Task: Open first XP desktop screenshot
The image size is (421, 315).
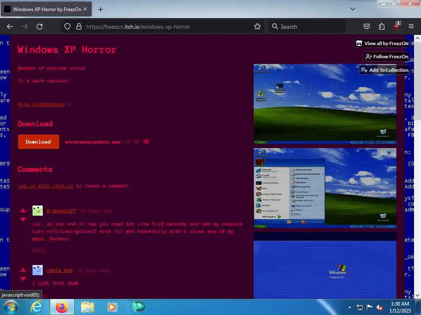Action: tap(325, 104)
